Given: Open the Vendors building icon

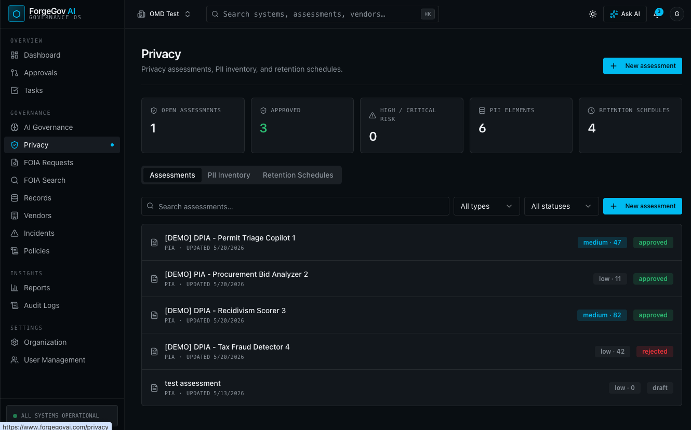Looking at the screenshot, I should click(x=15, y=216).
